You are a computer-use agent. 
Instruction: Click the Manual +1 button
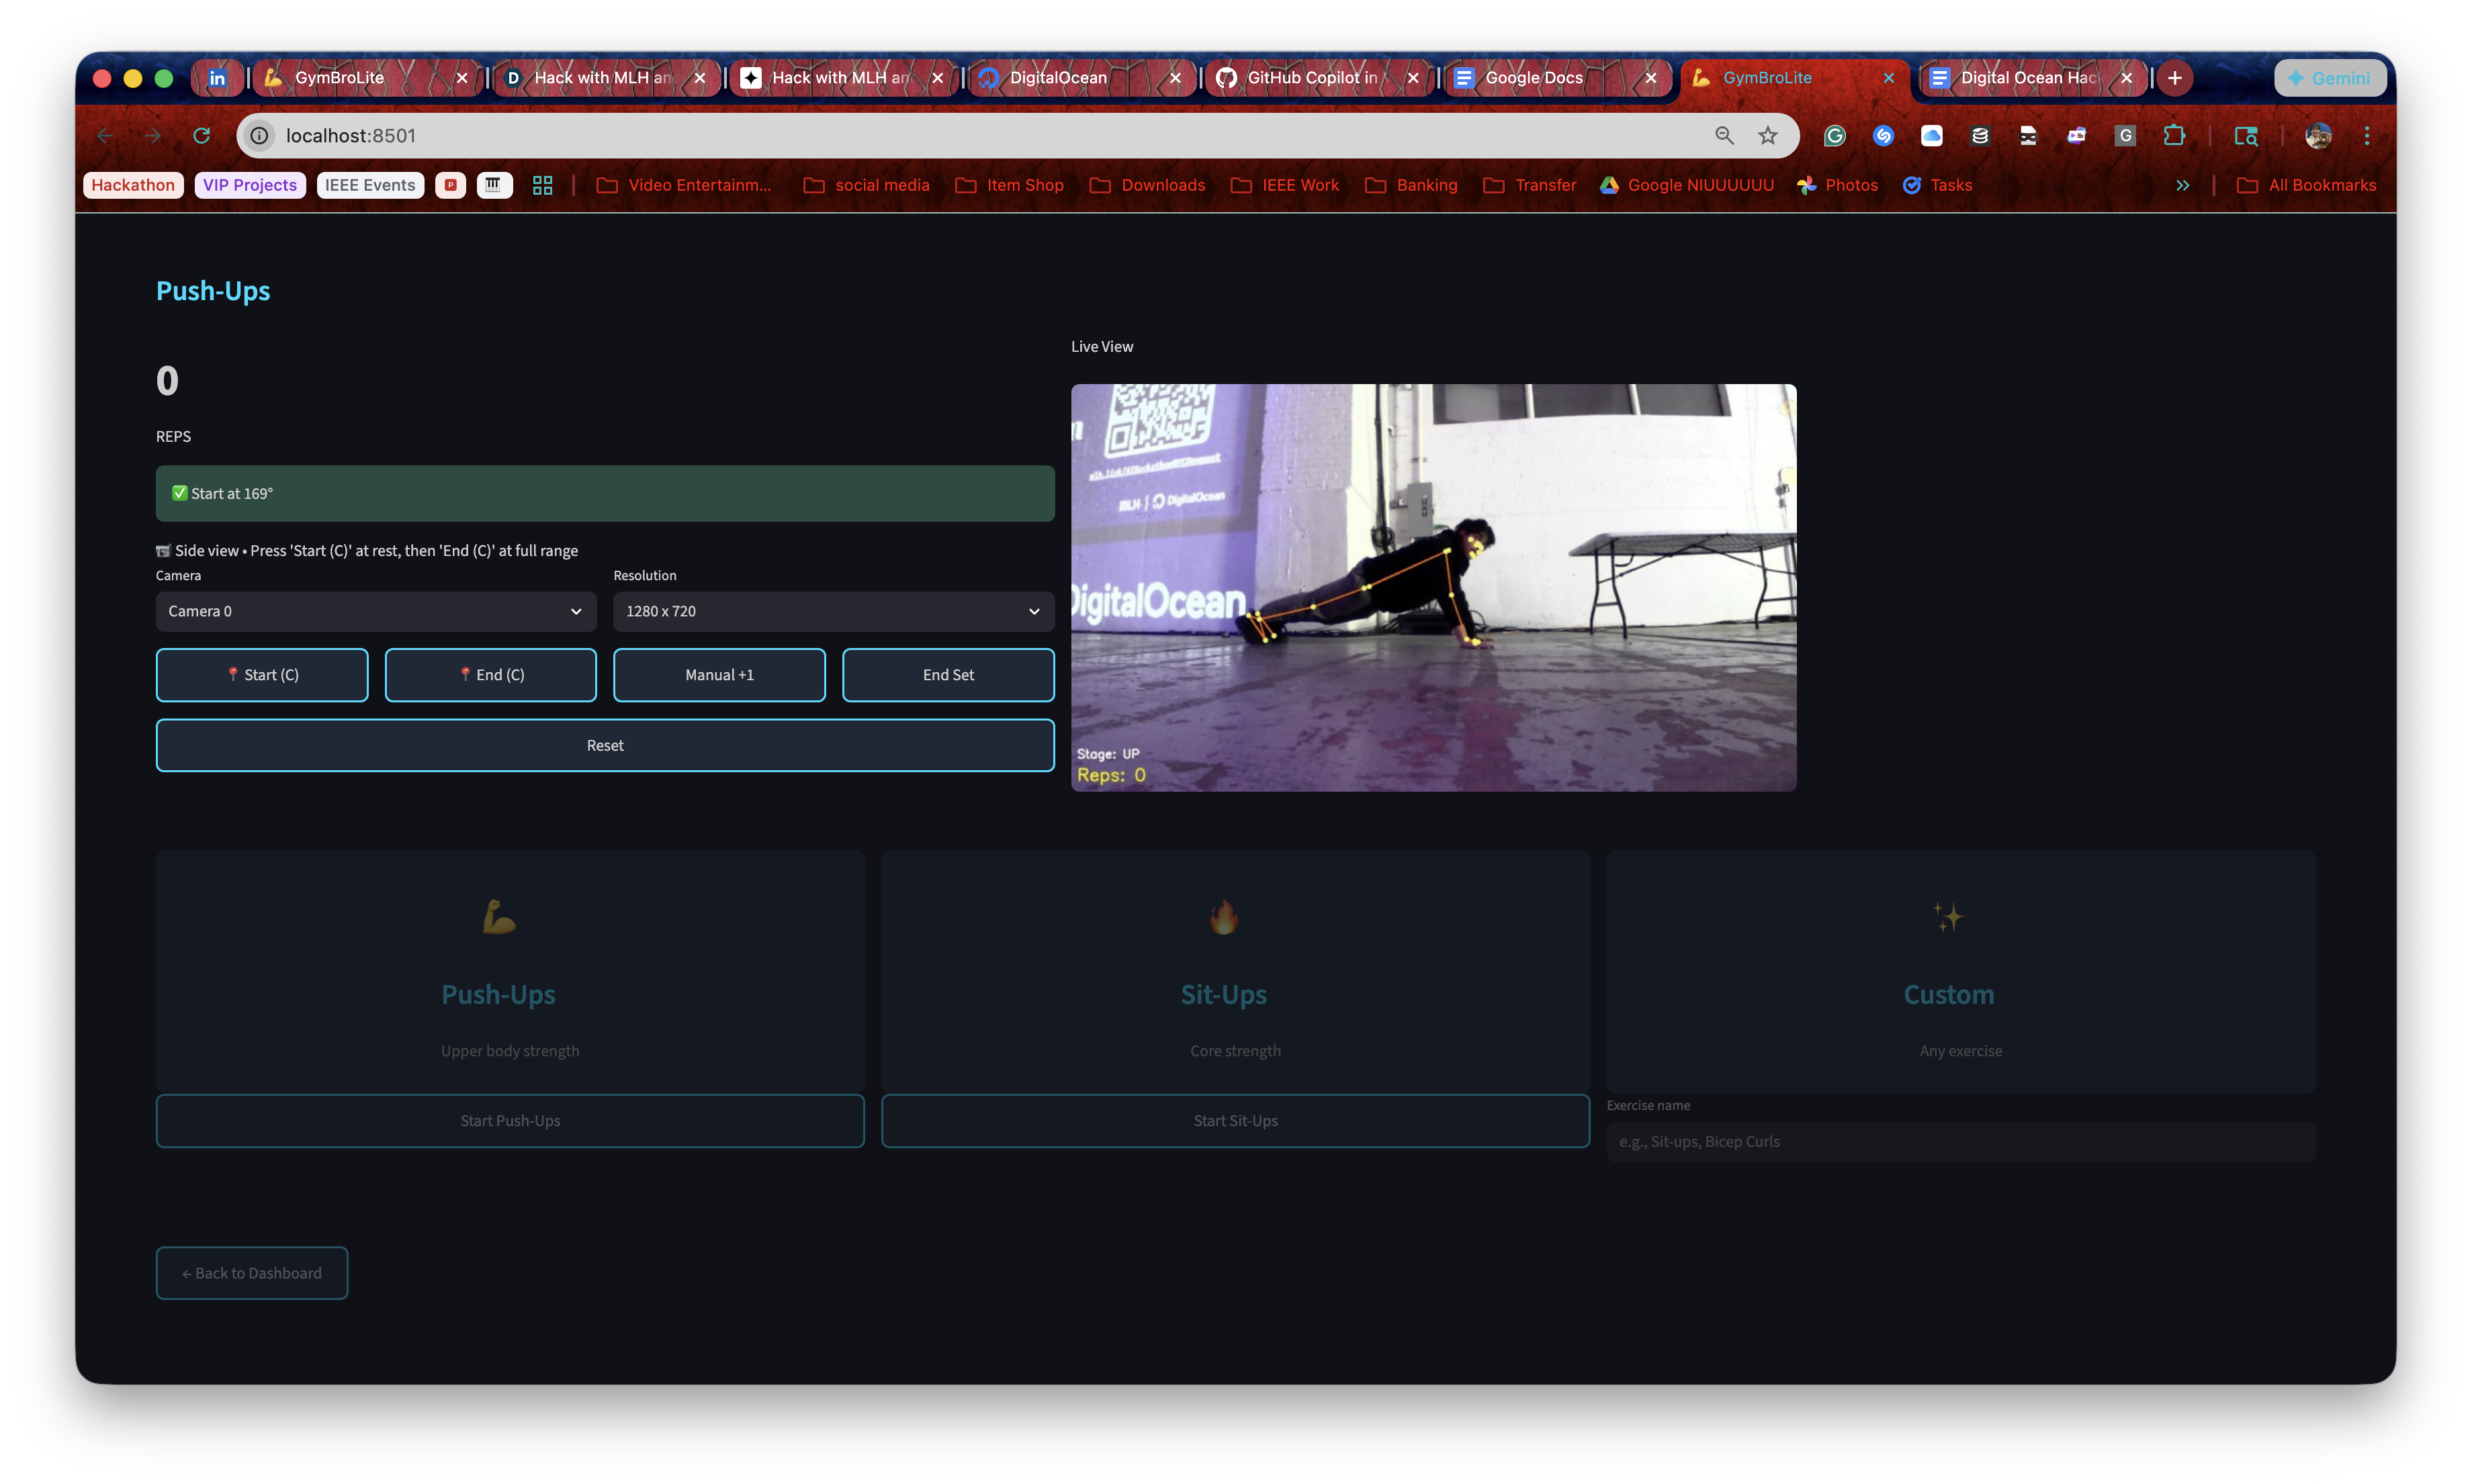pos(718,675)
